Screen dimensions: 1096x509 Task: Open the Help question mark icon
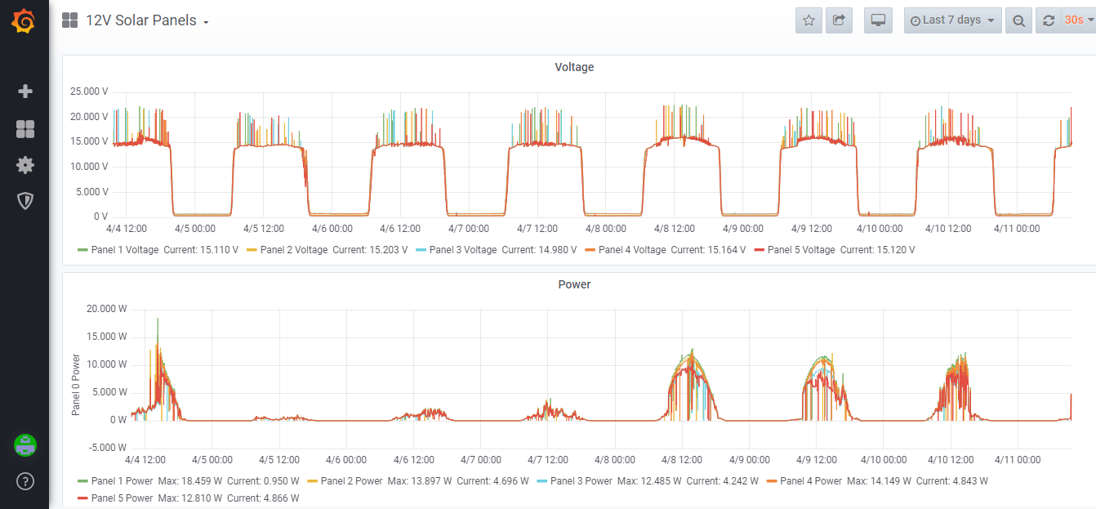(25, 481)
